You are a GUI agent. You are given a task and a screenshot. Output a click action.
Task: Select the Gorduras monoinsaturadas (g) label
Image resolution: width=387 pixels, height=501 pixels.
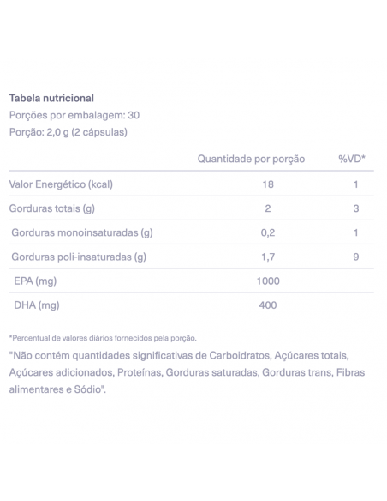(x=82, y=232)
